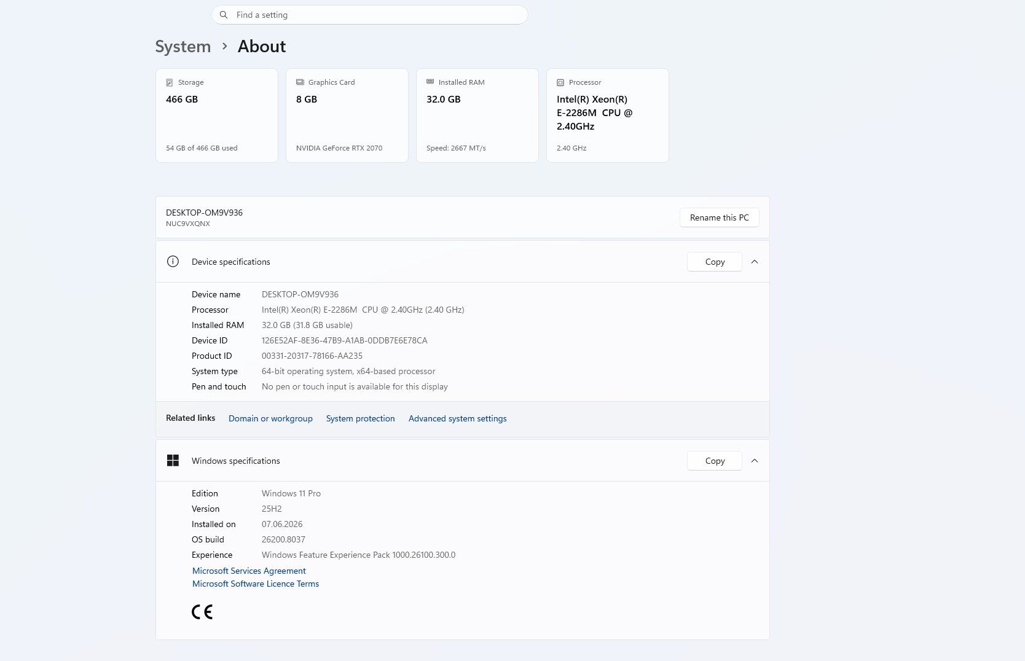Open Microsoft Software Licence Terms link
The image size is (1025, 661).
click(x=256, y=584)
